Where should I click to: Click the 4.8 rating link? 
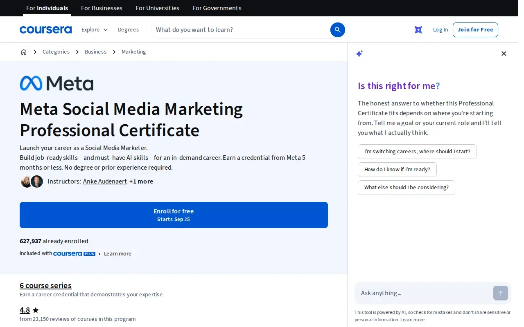[x=25, y=310]
